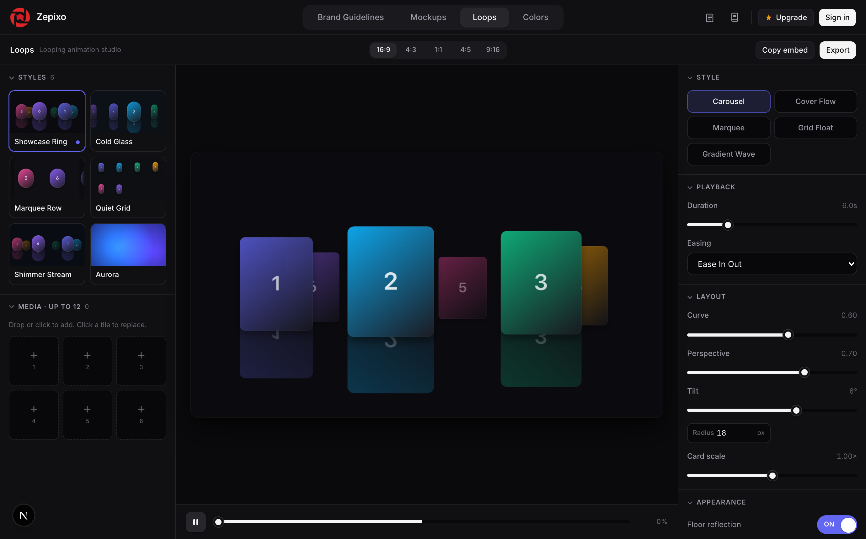Viewport: 866px width, 539px height.
Task: Select 1:1 aspect ratio
Action: (438, 50)
